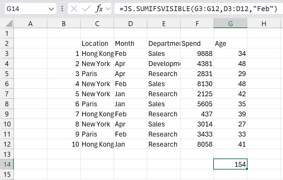Click the Select All corner triangle
This screenshot has width=283, height=180.
9,24
